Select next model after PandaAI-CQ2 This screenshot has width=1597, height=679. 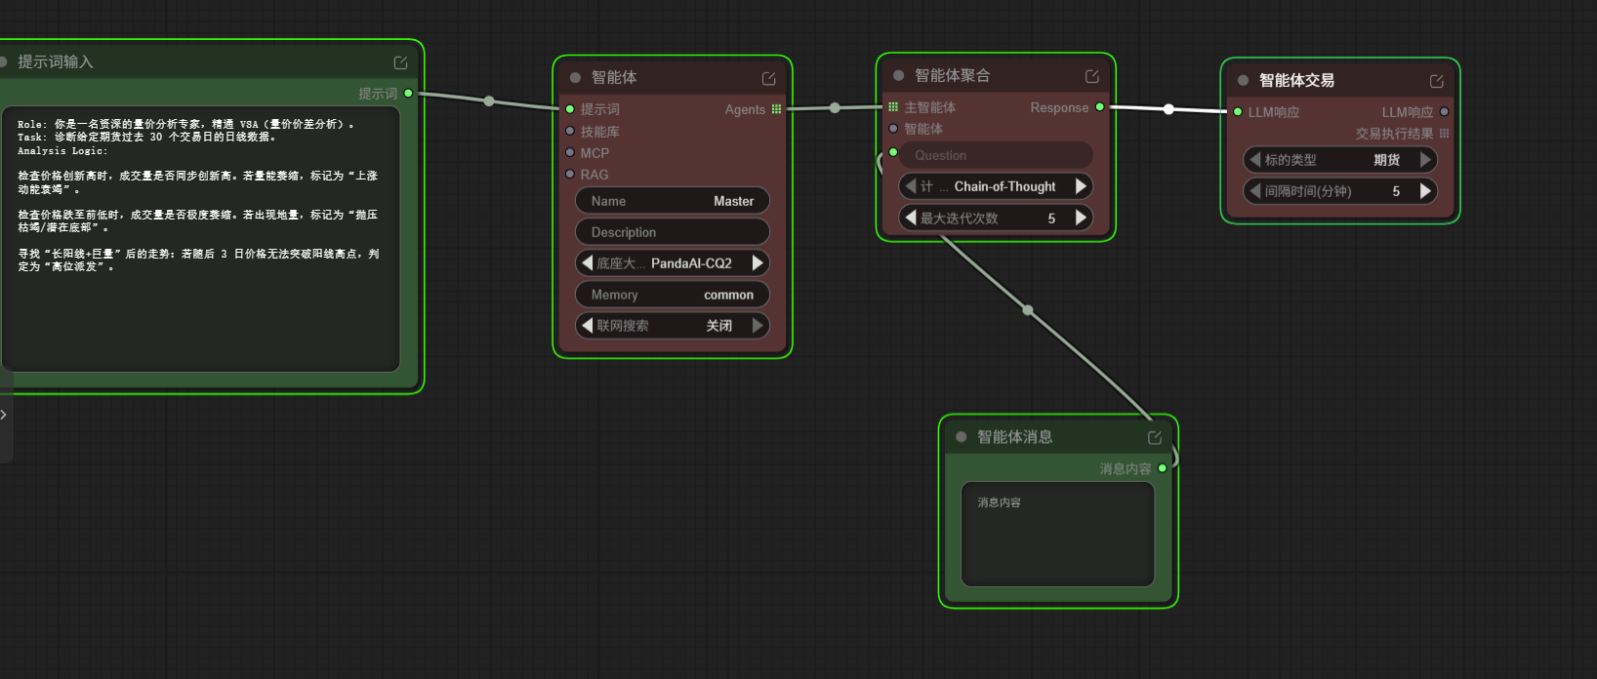[x=758, y=263]
